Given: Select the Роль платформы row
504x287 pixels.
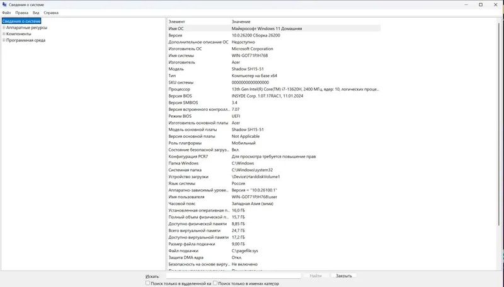Looking at the screenshot, I should 274,143.
